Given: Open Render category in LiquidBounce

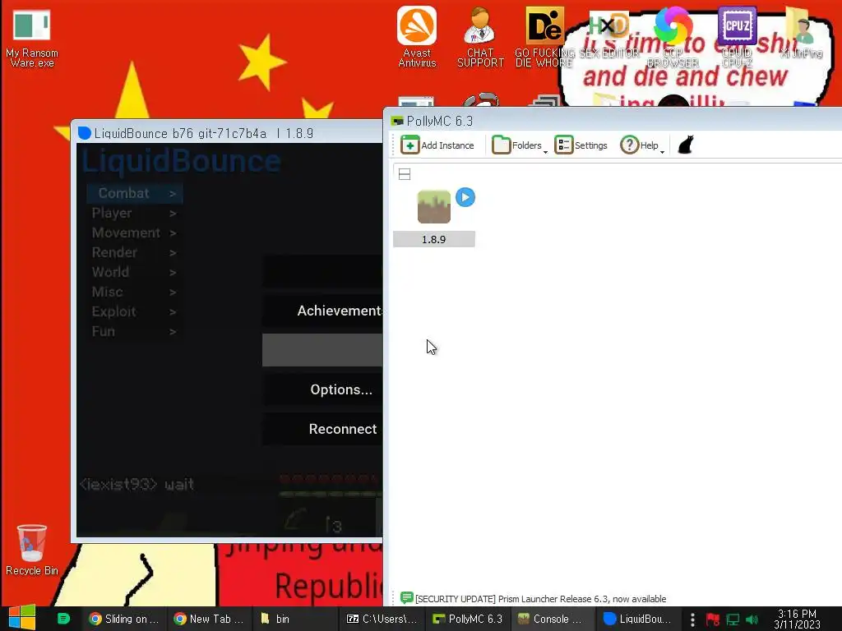Looking at the screenshot, I should [x=134, y=253].
